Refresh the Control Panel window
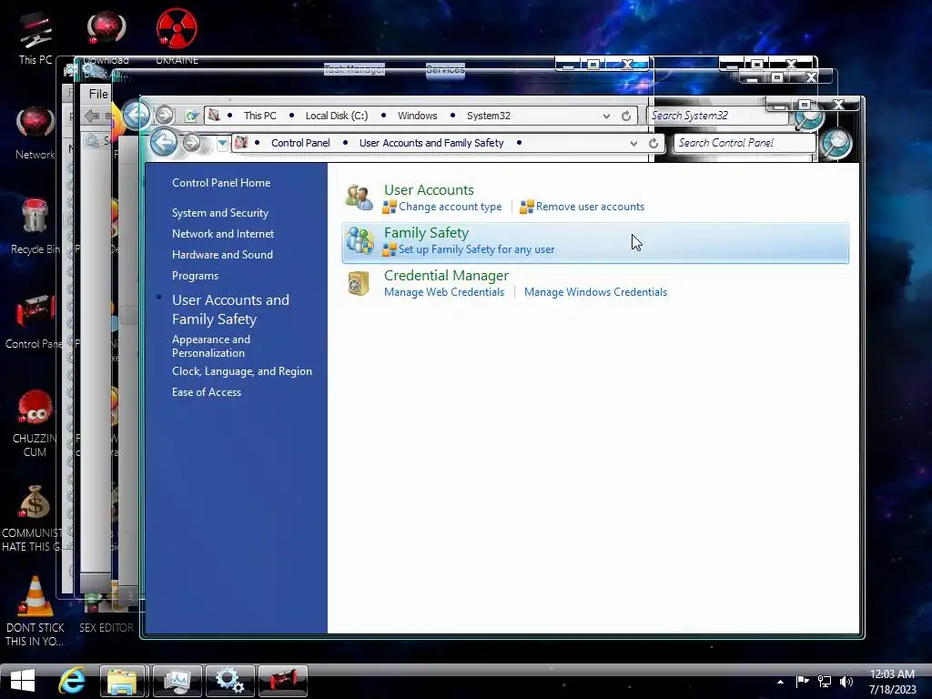Image resolution: width=932 pixels, height=699 pixels. coord(653,143)
